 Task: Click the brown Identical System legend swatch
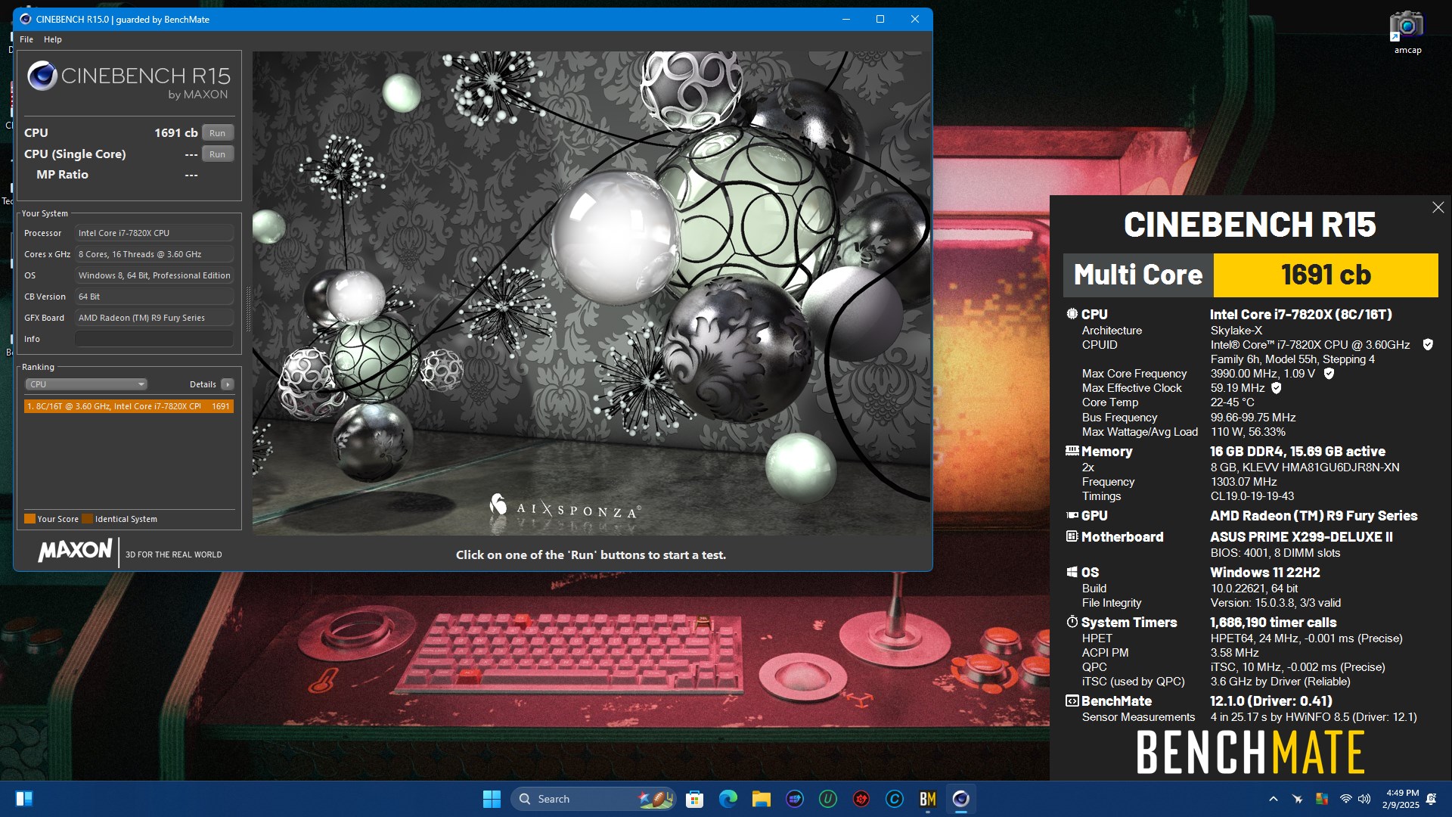click(88, 519)
